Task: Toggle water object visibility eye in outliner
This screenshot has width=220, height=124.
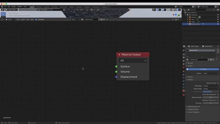Action: (x=218, y=22)
